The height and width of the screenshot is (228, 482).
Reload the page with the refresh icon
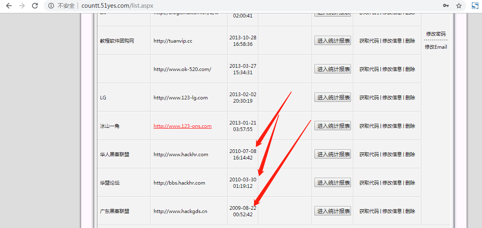tap(35, 6)
